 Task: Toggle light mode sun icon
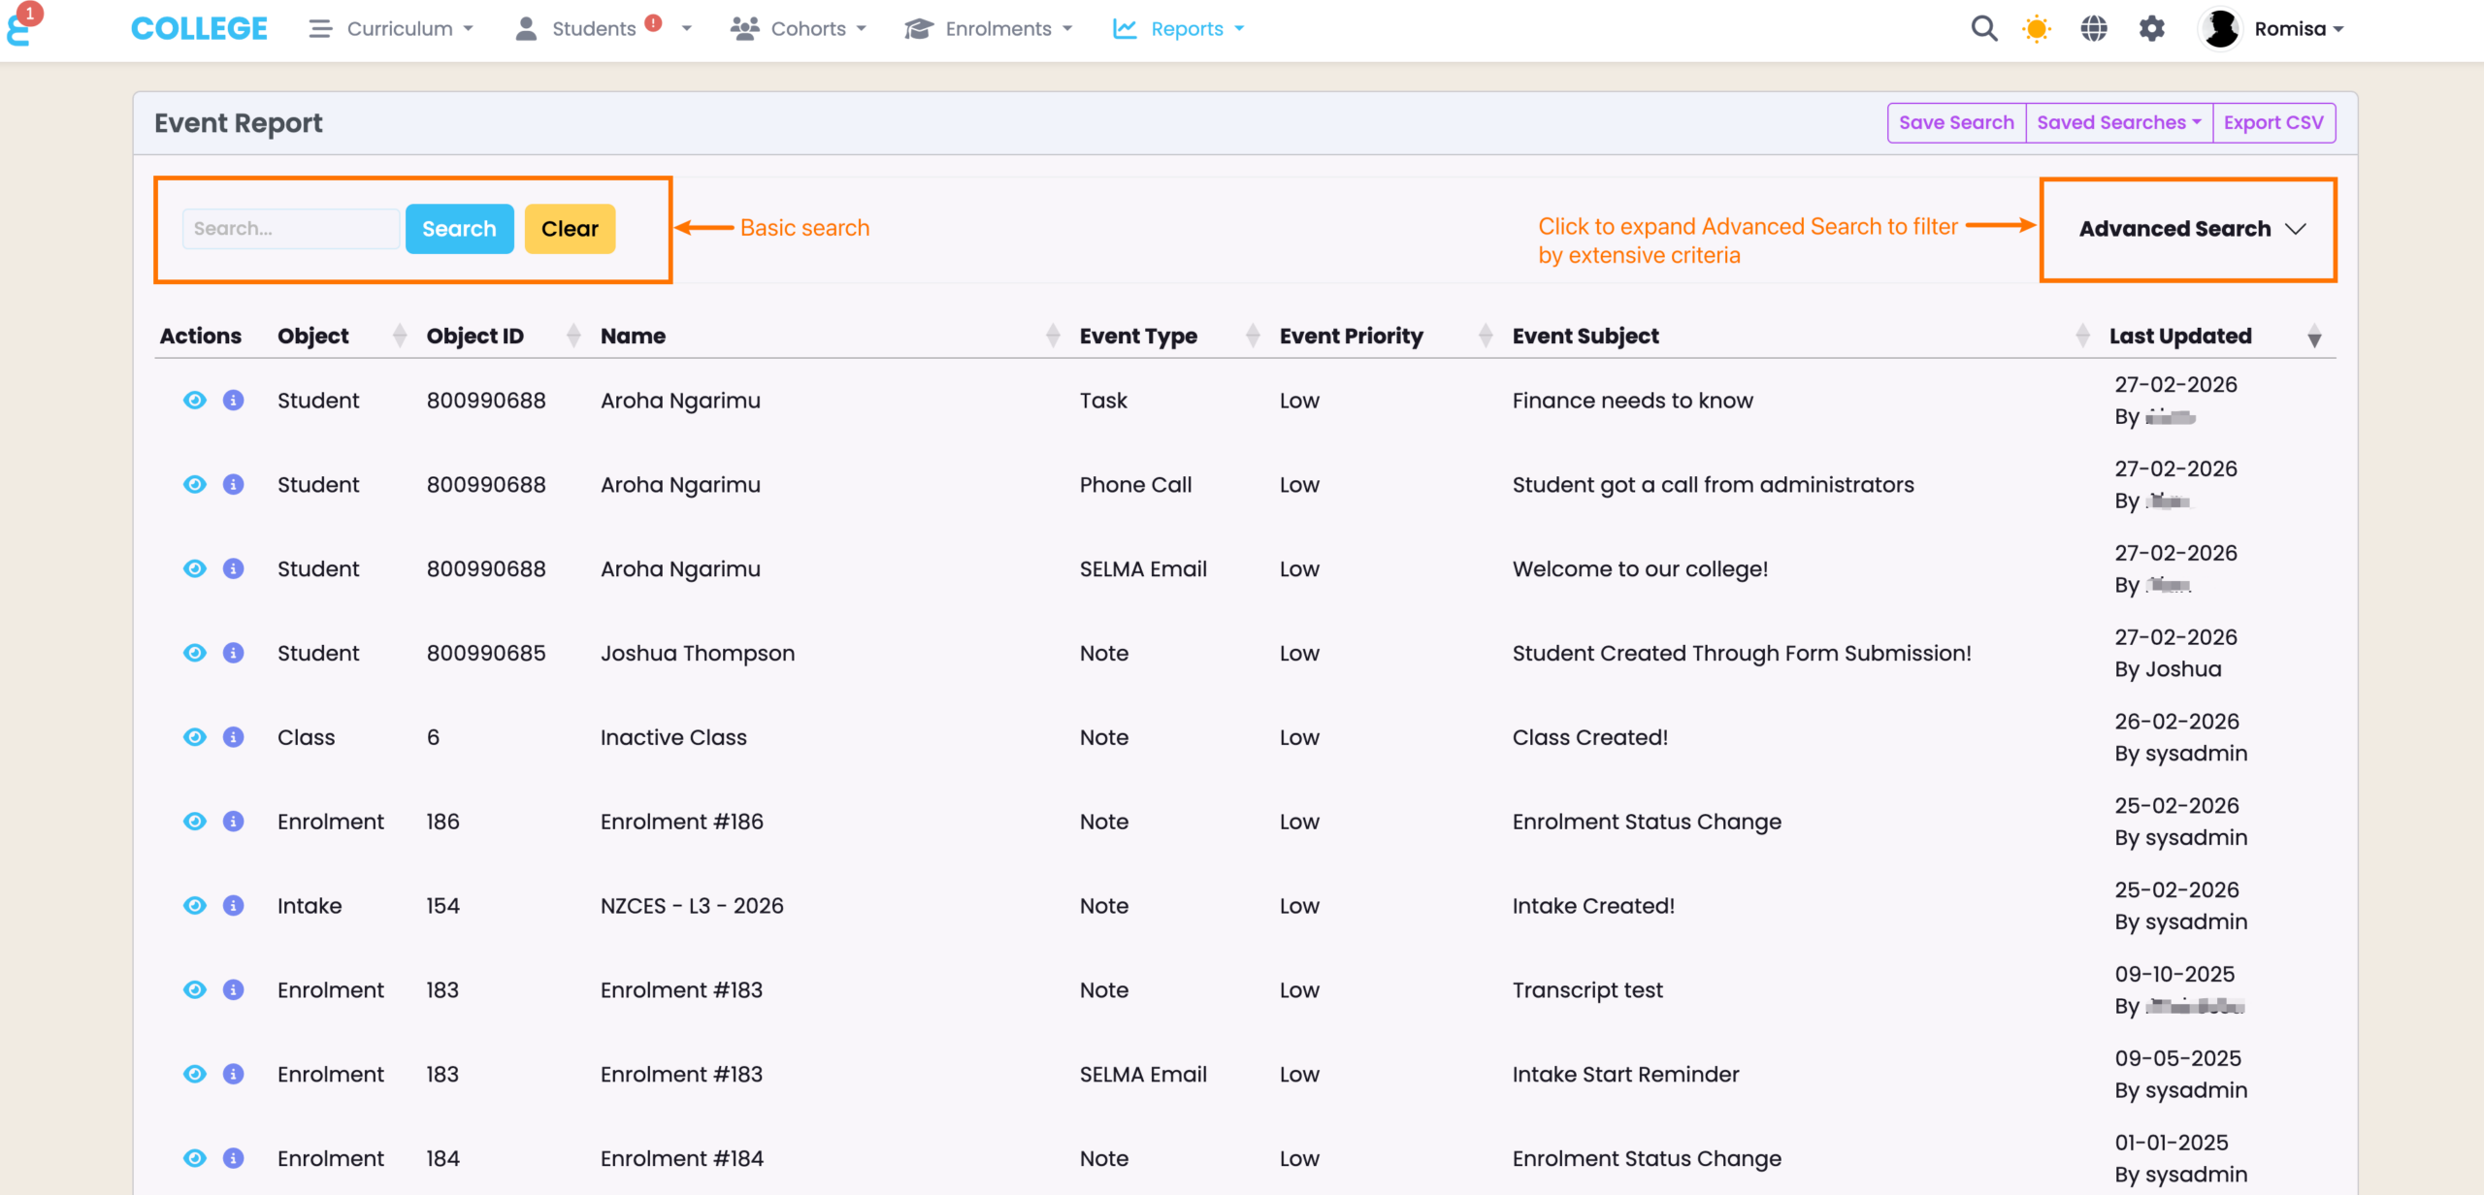coord(2036,29)
